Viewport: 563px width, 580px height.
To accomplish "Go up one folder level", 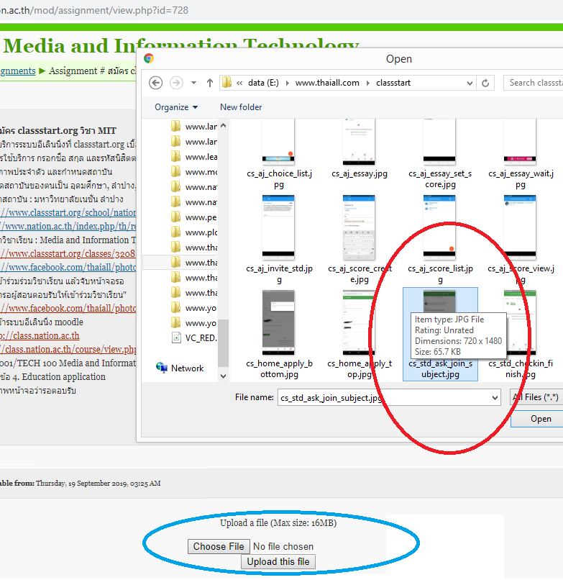I will [x=209, y=83].
